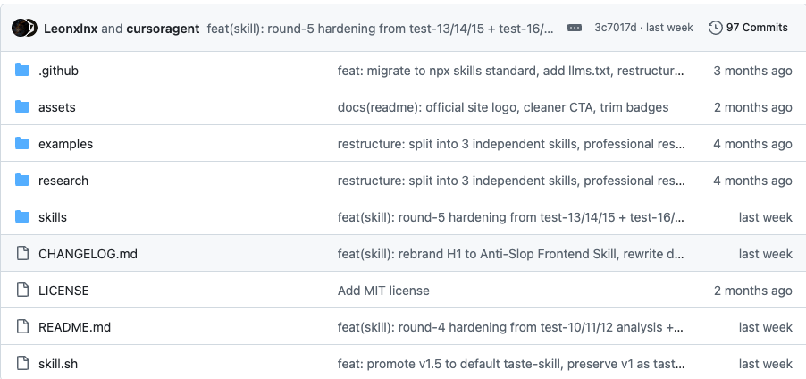Screen dimensions: 806x379
Task: Open cursoragent user profile
Action: point(163,29)
